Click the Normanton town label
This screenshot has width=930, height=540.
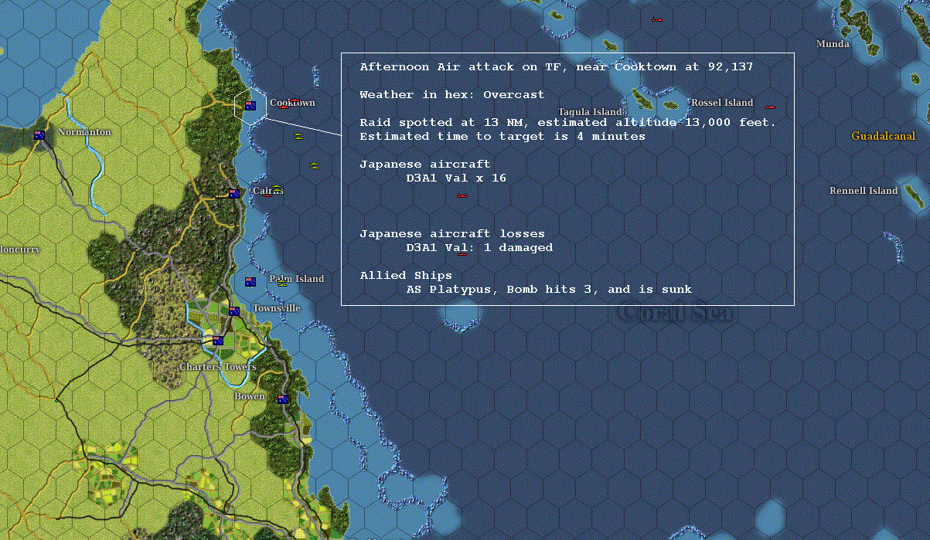tap(84, 132)
